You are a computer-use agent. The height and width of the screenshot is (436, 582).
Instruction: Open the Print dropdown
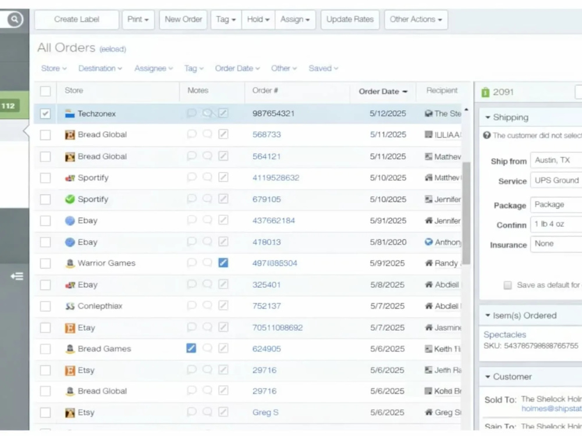coord(138,19)
